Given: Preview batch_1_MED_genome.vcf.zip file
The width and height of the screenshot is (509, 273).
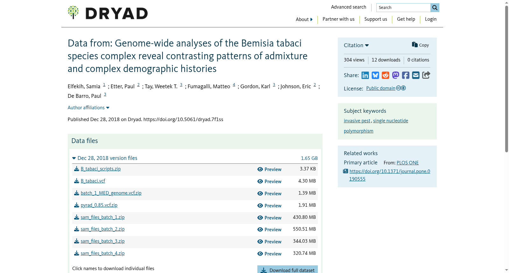Looking at the screenshot, I should (269, 194).
